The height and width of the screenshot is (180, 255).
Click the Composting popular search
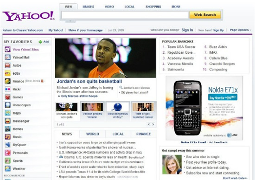pyautogui.click(x=218, y=70)
